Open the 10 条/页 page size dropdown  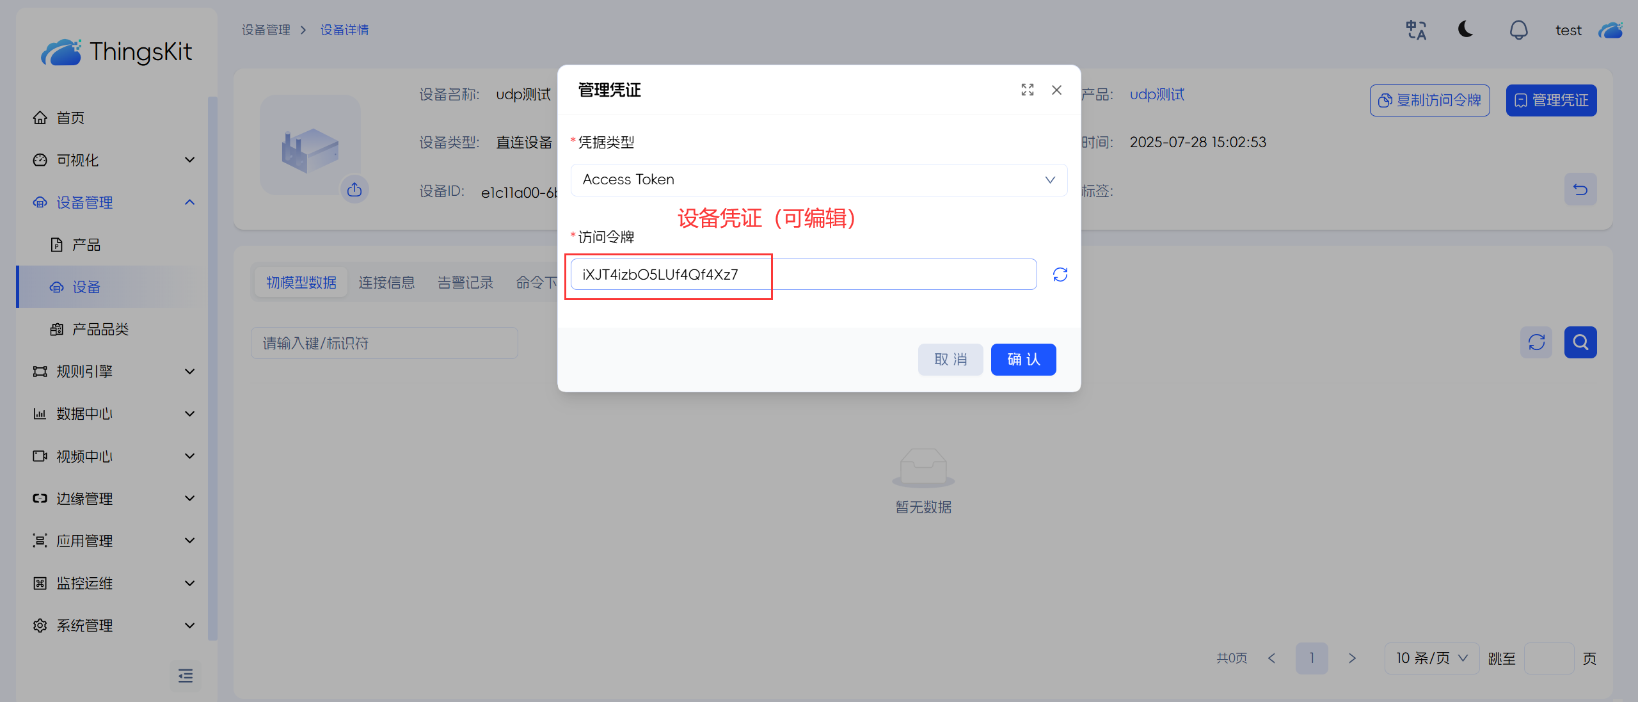[x=1431, y=658]
